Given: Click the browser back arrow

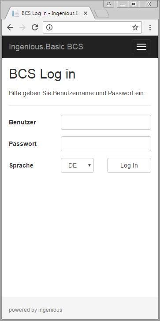Looking at the screenshot, I should click(10, 27).
